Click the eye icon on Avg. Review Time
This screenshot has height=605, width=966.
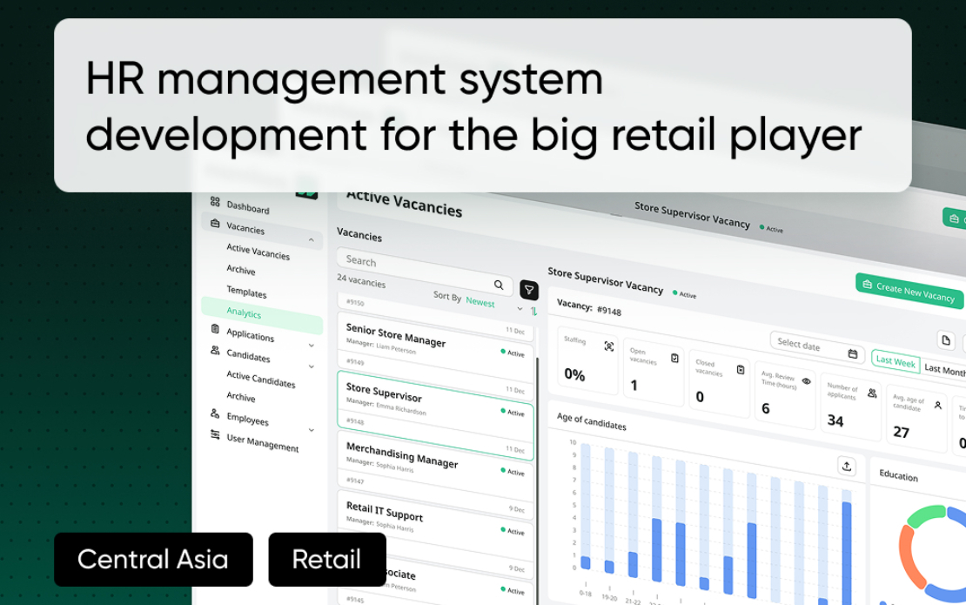(806, 381)
